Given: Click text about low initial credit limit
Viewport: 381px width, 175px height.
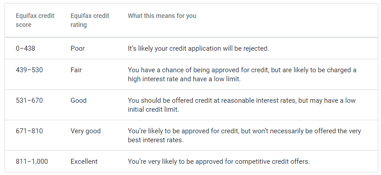Looking at the screenshot, I should click(153, 109).
